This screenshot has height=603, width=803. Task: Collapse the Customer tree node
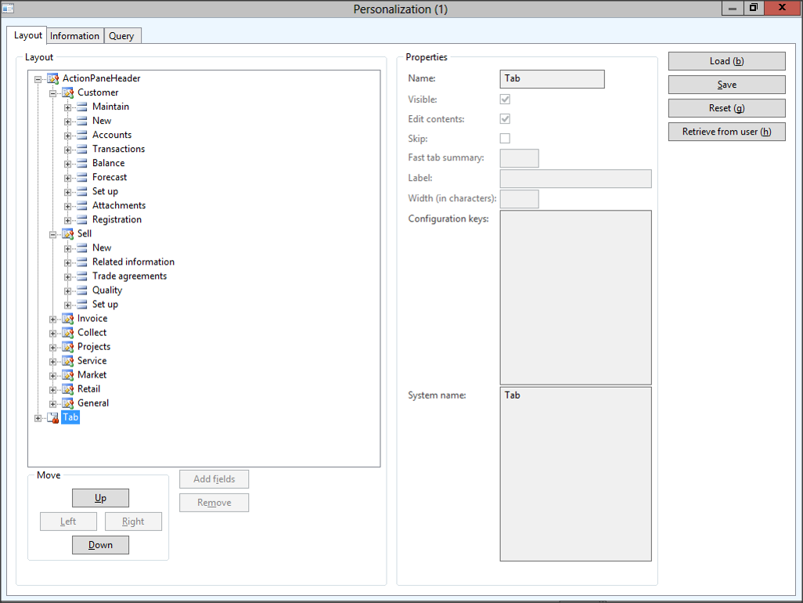point(53,92)
